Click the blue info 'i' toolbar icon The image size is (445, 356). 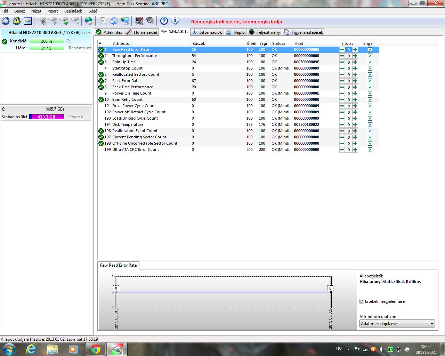pos(175,21)
